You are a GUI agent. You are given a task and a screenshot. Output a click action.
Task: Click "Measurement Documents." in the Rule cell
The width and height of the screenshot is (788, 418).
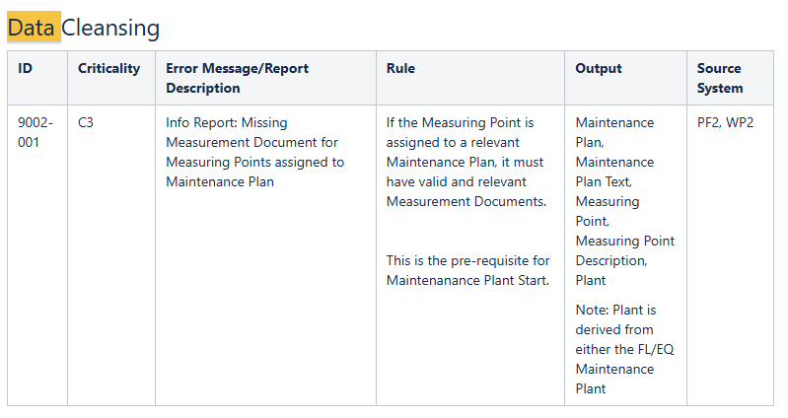coord(466,201)
